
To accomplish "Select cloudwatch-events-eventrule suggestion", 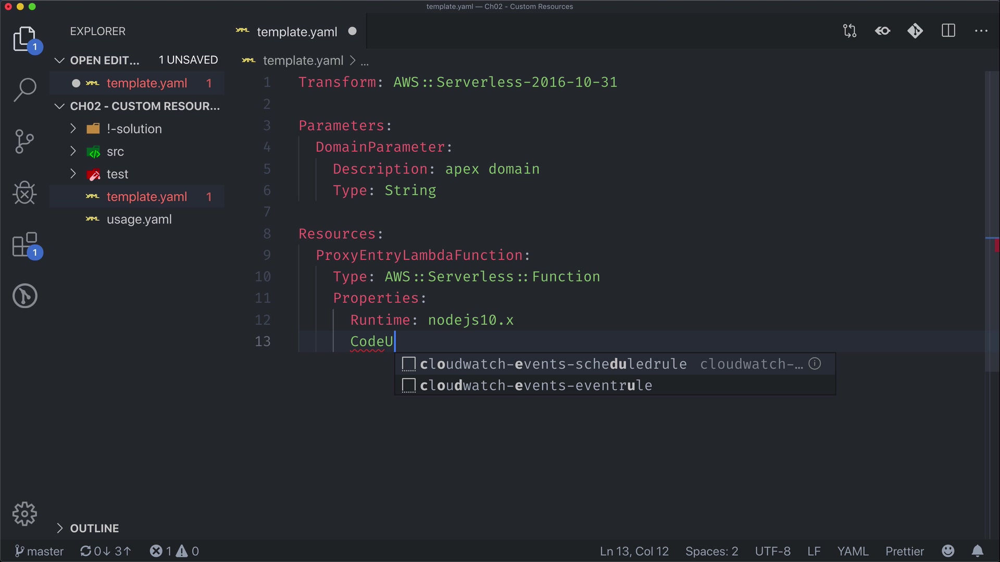I will click(536, 386).
